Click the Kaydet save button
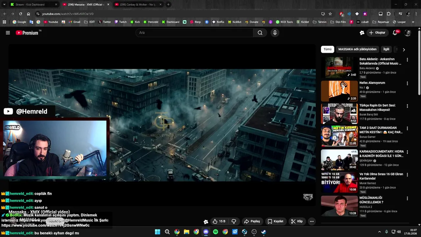The width and height of the screenshot is (421, 237). pos(276,221)
